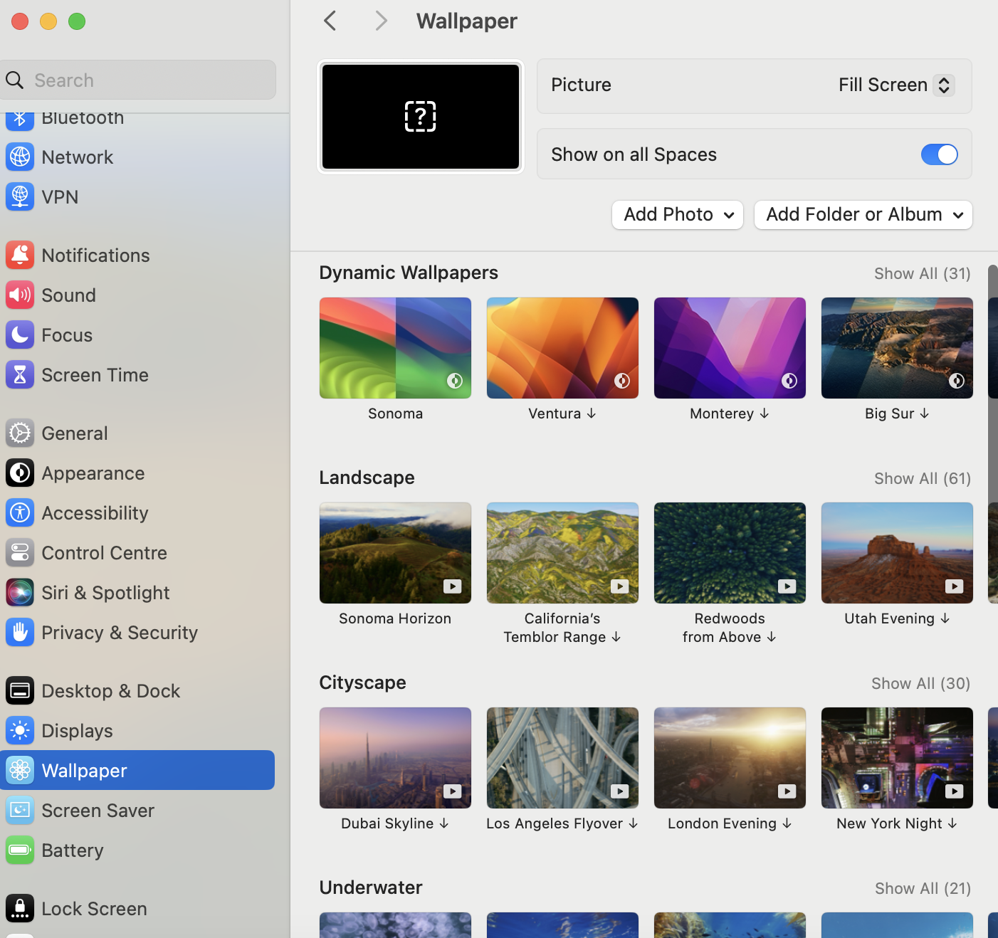This screenshot has height=938, width=998.
Task: Open the Control Centre settings pane
Action: click(104, 553)
